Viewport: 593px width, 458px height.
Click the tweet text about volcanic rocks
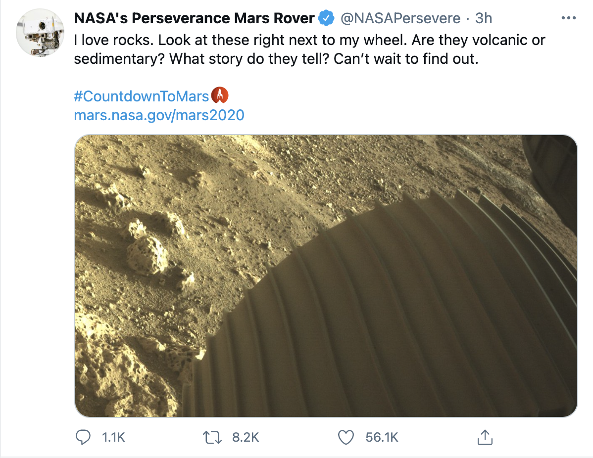click(x=309, y=49)
